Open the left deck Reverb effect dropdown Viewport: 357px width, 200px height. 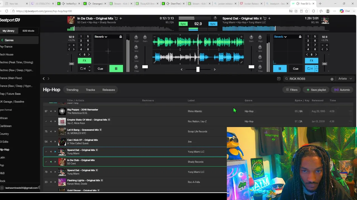click(x=101, y=37)
